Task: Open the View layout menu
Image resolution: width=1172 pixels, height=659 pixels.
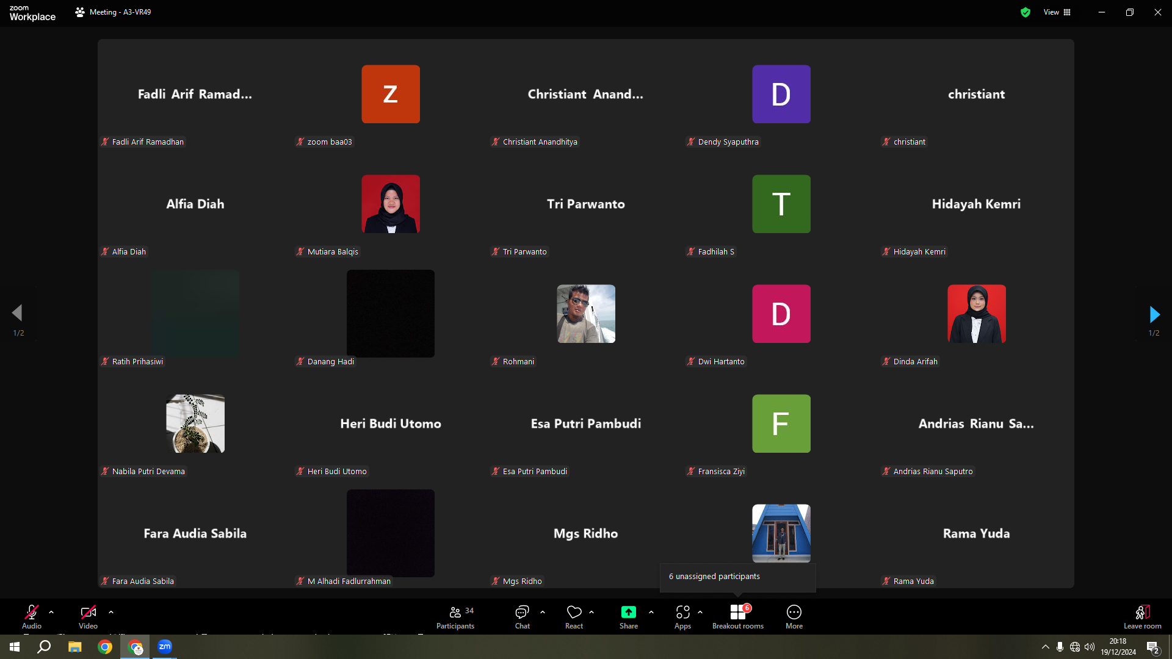Action: pyautogui.click(x=1057, y=12)
